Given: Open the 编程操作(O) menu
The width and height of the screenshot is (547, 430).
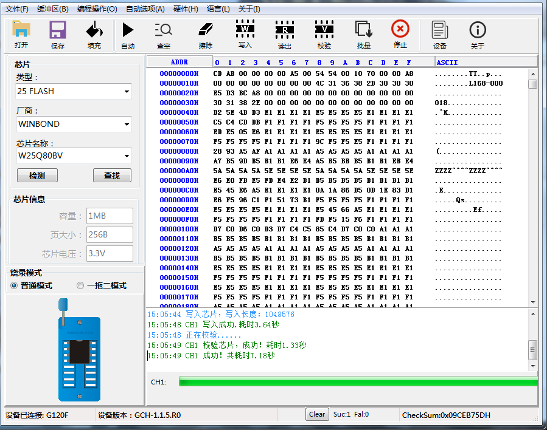Looking at the screenshot, I should [97, 9].
